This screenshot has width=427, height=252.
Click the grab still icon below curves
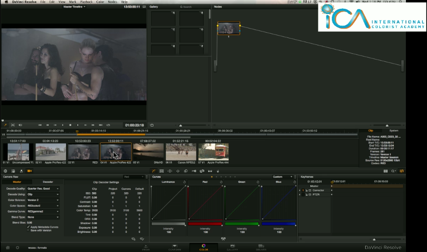[x=223, y=239]
